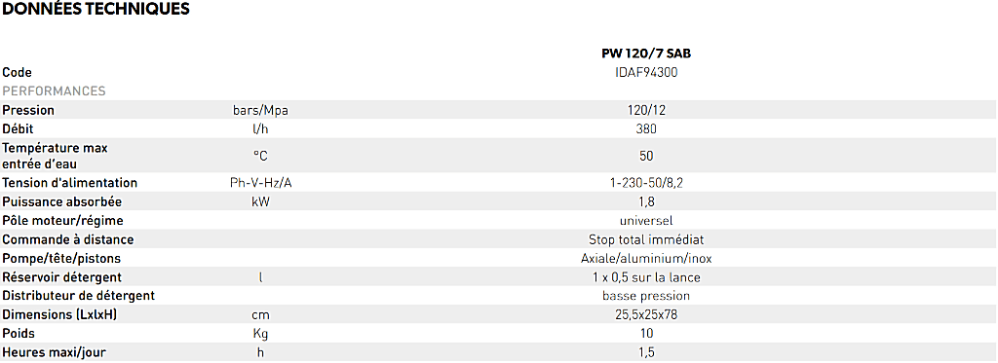Click the Pression row label
Viewport: 998px width, 363px height.
point(28,110)
